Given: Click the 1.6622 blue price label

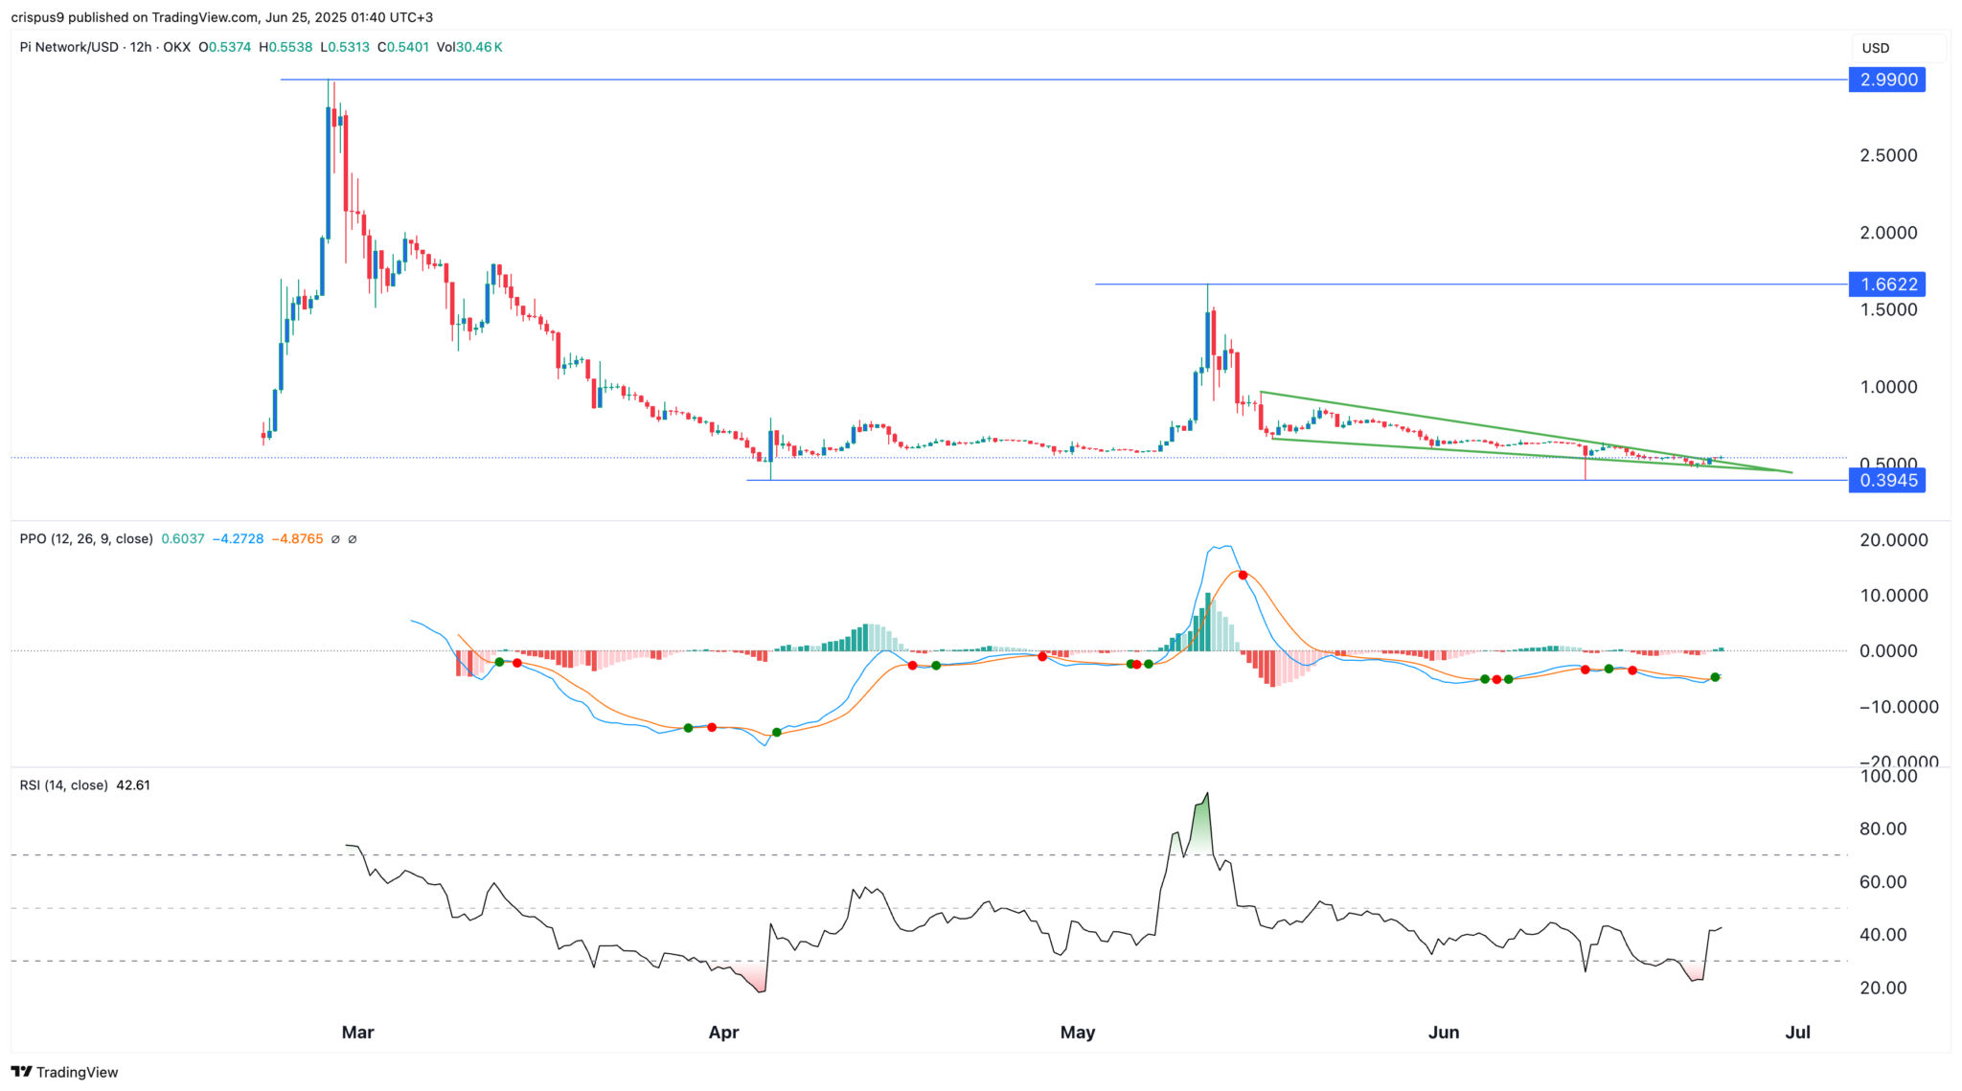Looking at the screenshot, I should [x=1887, y=284].
